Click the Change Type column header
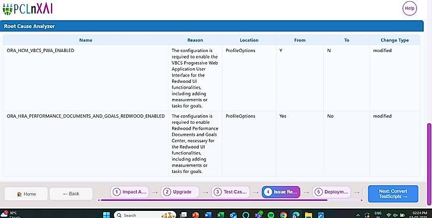432x218 pixels. pyautogui.click(x=395, y=40)
